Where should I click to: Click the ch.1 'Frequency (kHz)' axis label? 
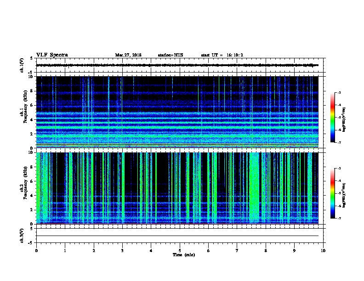pyautogui.click(x=26, y=107)
